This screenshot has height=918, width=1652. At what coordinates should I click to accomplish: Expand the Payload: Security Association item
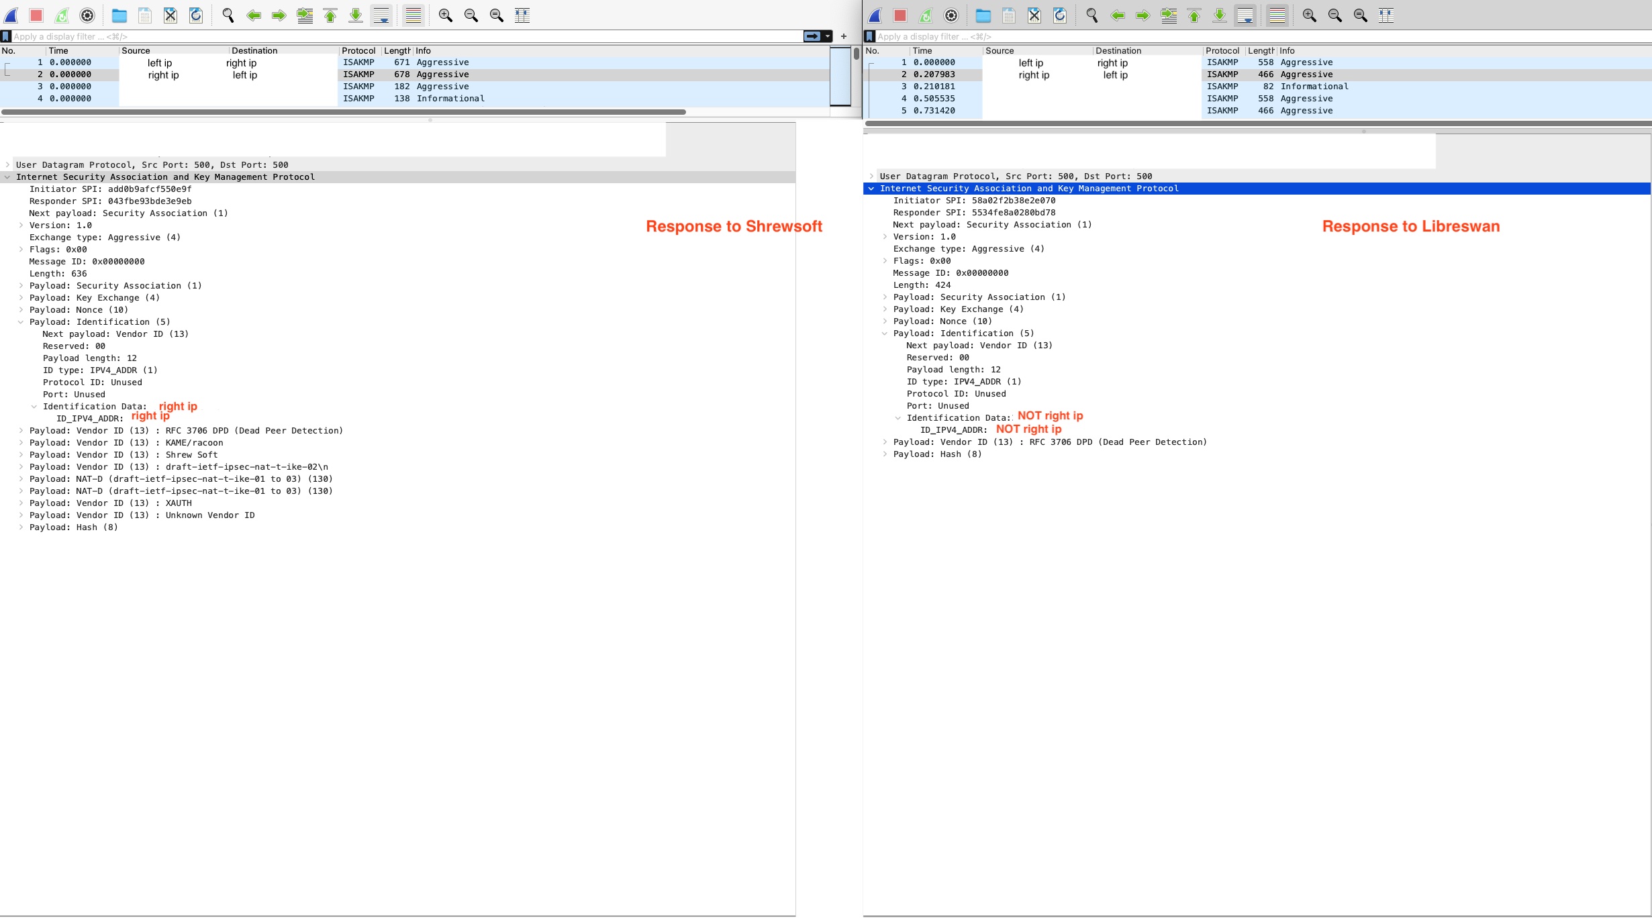pos(21,285)
